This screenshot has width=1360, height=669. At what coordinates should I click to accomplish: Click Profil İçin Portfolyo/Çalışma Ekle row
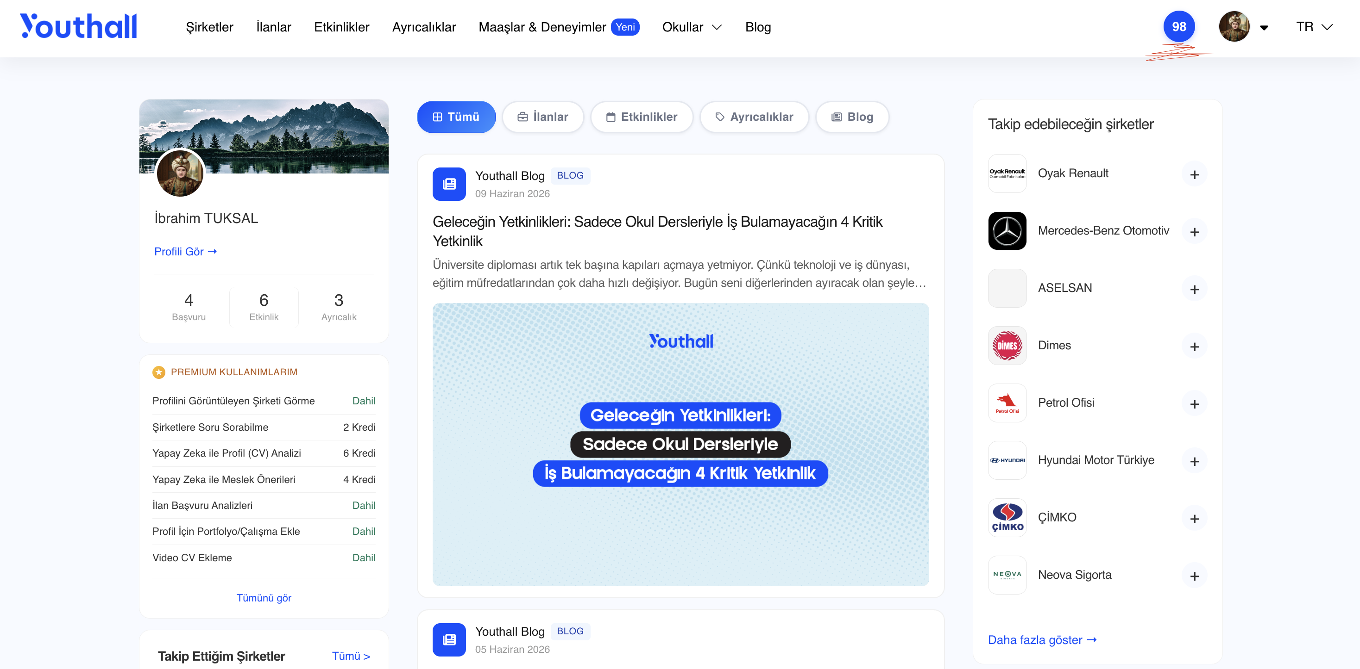tap(264, 532)
